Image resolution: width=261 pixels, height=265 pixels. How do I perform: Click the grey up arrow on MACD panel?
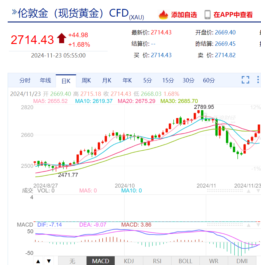tap(249, 225)
